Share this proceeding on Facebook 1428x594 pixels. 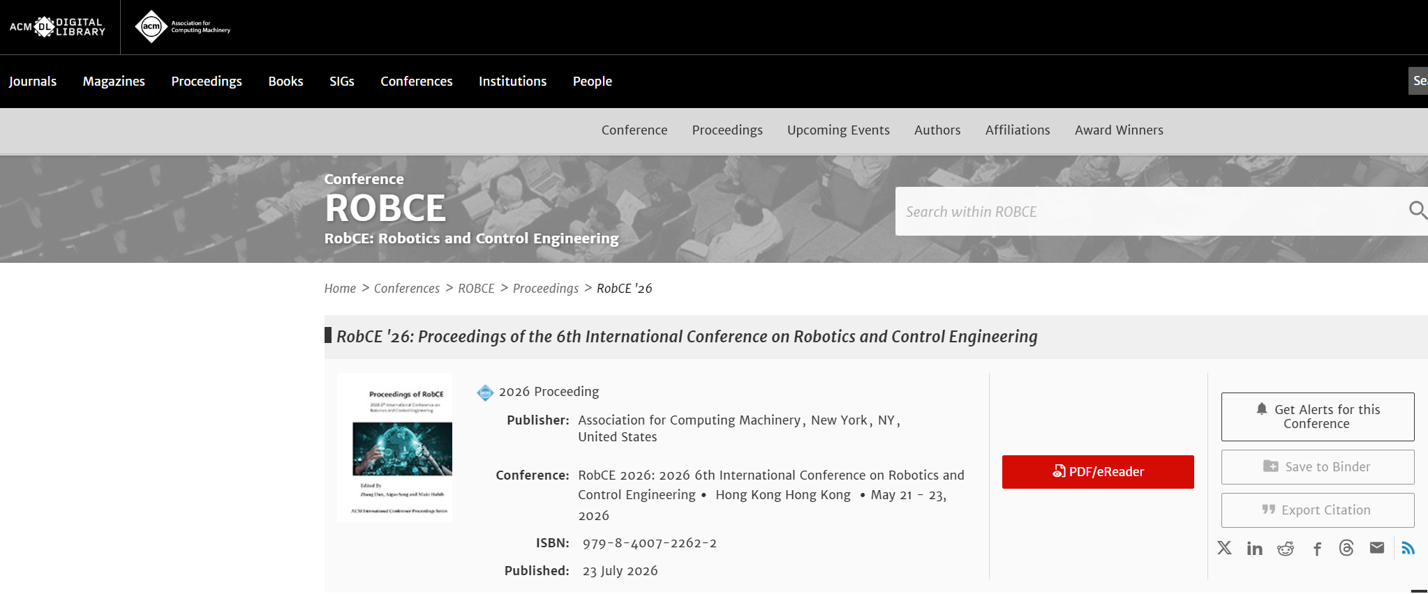[x=1317, y=549]
